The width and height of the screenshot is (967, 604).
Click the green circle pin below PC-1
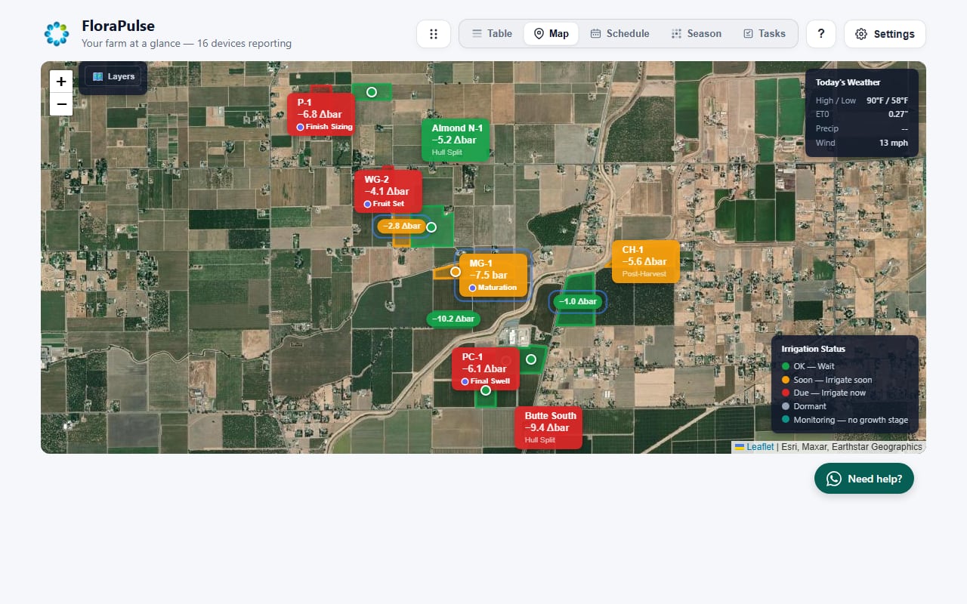[486, 390]
